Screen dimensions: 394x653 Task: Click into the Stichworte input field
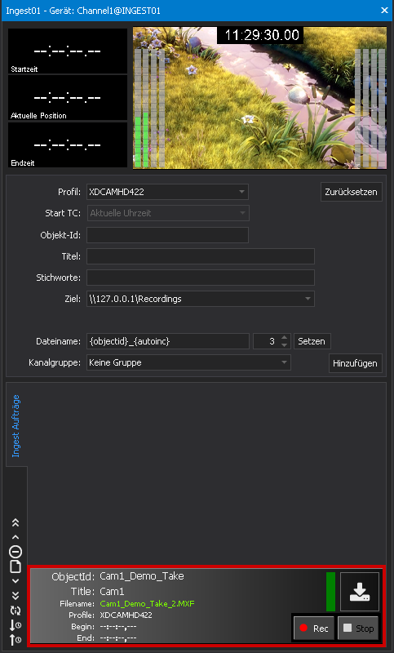tap(200, 278)
